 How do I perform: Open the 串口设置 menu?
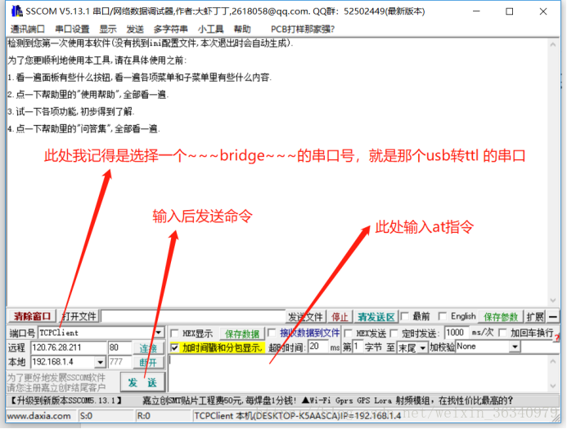click(72, 29)
